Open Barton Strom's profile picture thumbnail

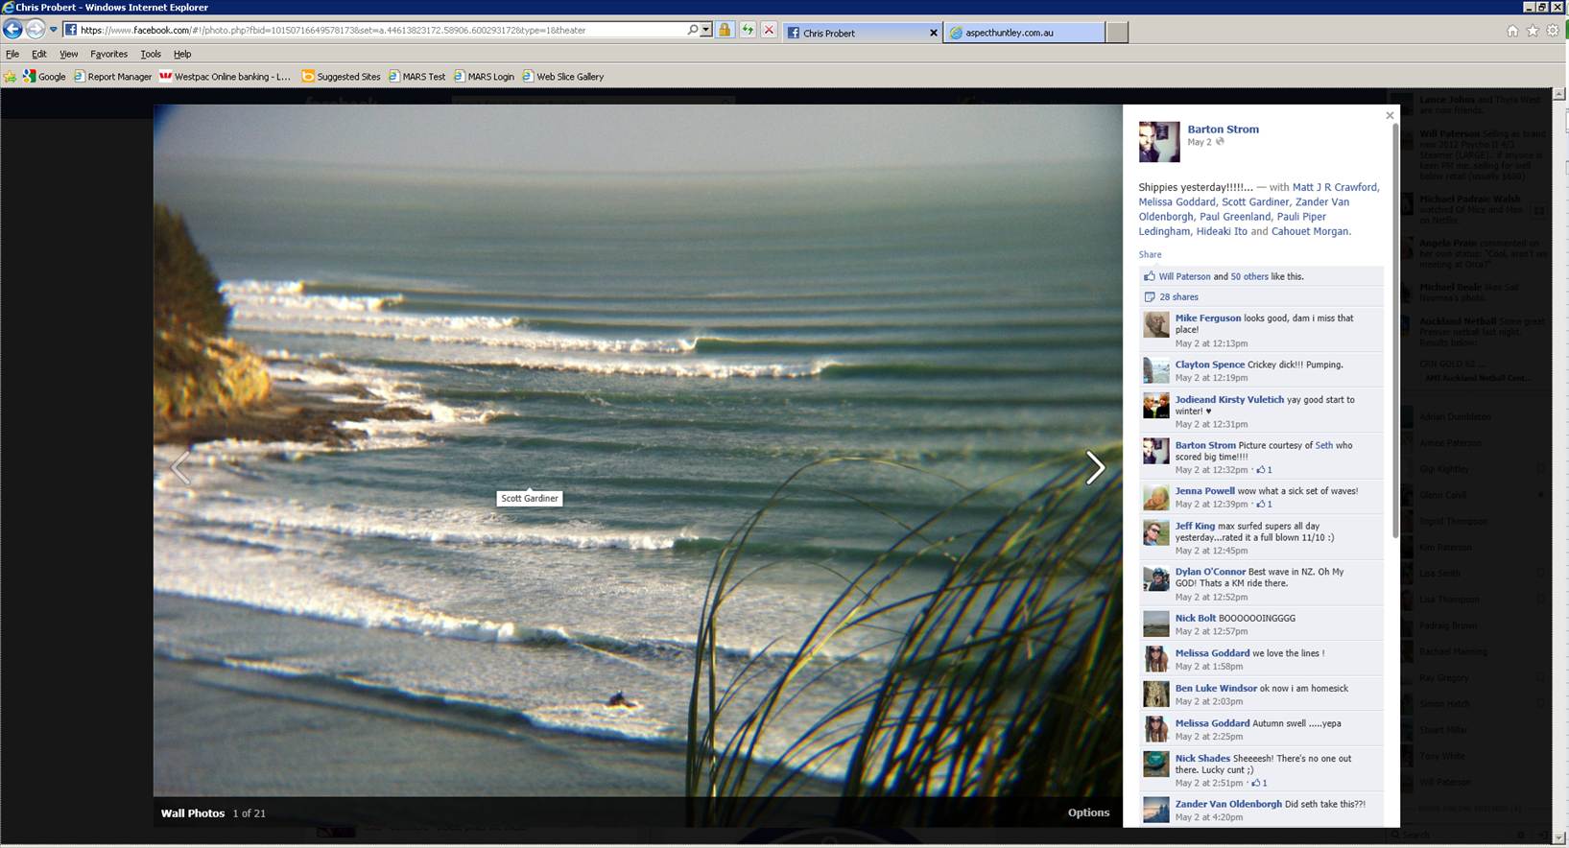pyautogui.click(x=1159, y=142)
